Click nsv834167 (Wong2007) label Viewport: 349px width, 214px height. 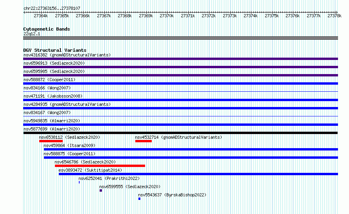pos(47,112)
